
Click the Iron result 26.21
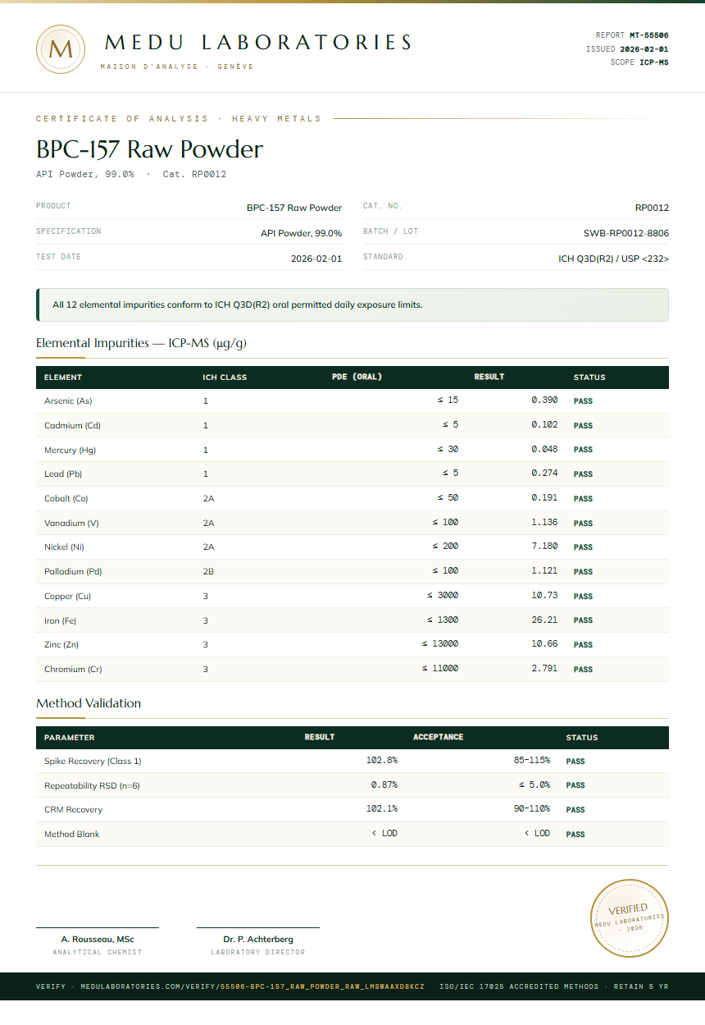(x=544, y=620)
